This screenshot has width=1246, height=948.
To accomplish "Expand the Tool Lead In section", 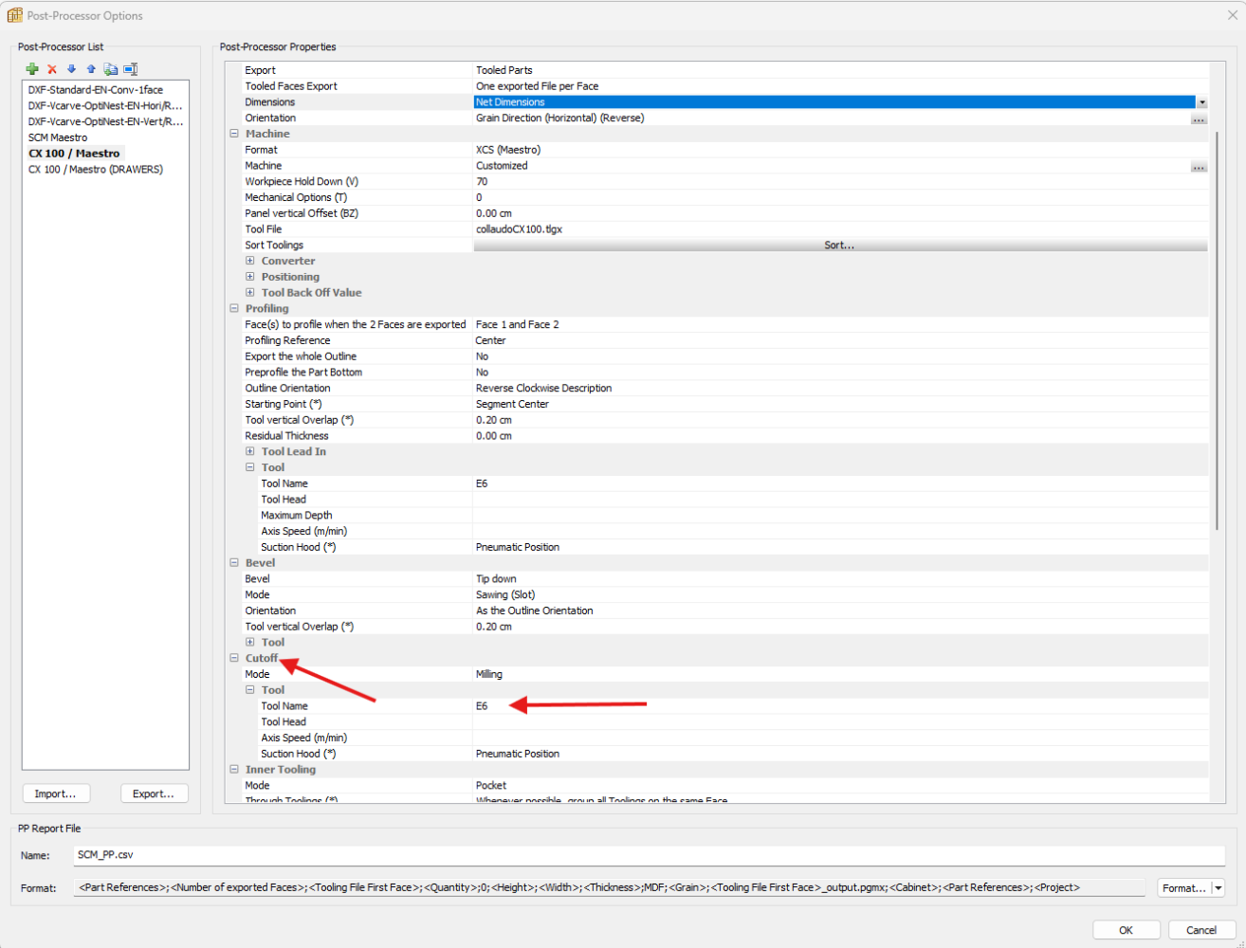I will (250, 451).
